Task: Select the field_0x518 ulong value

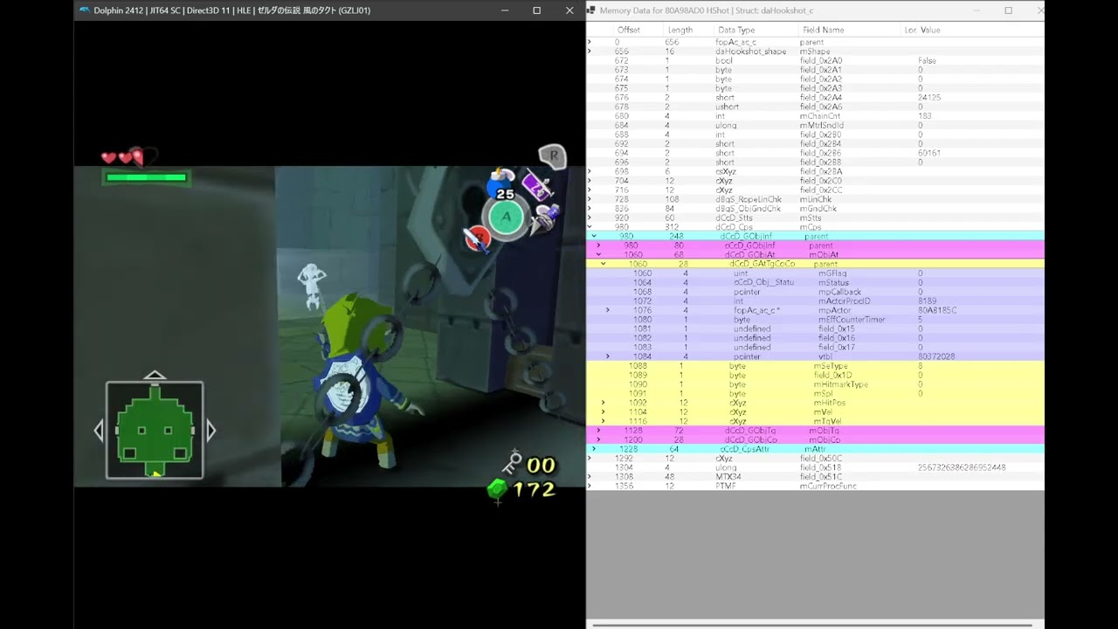Action: pyautogui.click(x=962, y=467)
